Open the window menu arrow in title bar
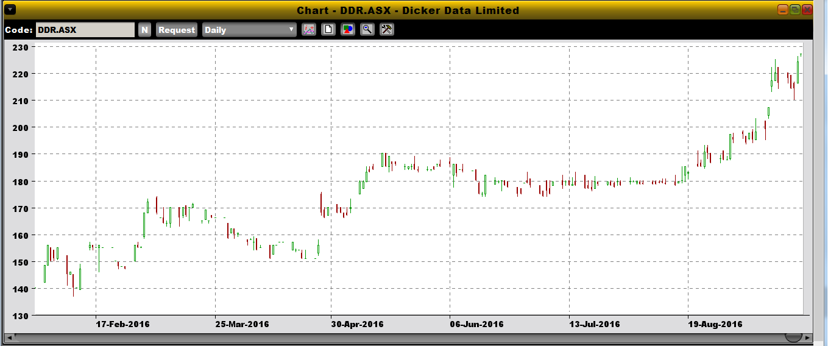The width and height of the screenshot is (828, 346). click(x=10, y=10)
